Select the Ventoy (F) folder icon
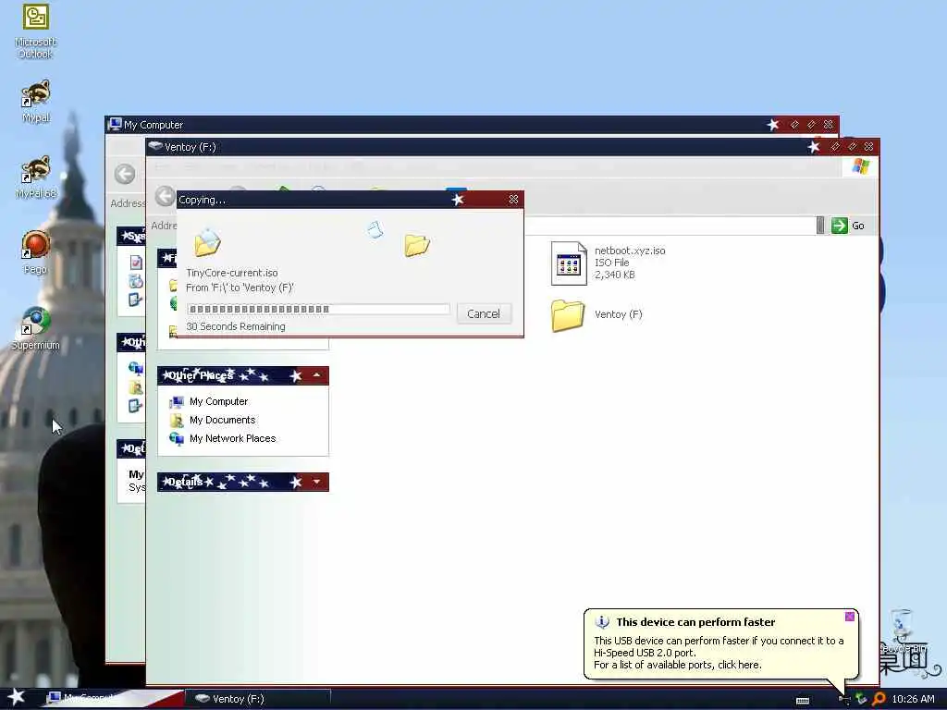The height and width of the screenshot is (710, 947). 568,315
